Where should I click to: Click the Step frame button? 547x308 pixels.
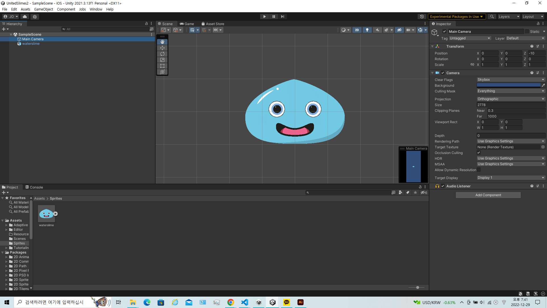pyautogui.click(x=282, y=17)
